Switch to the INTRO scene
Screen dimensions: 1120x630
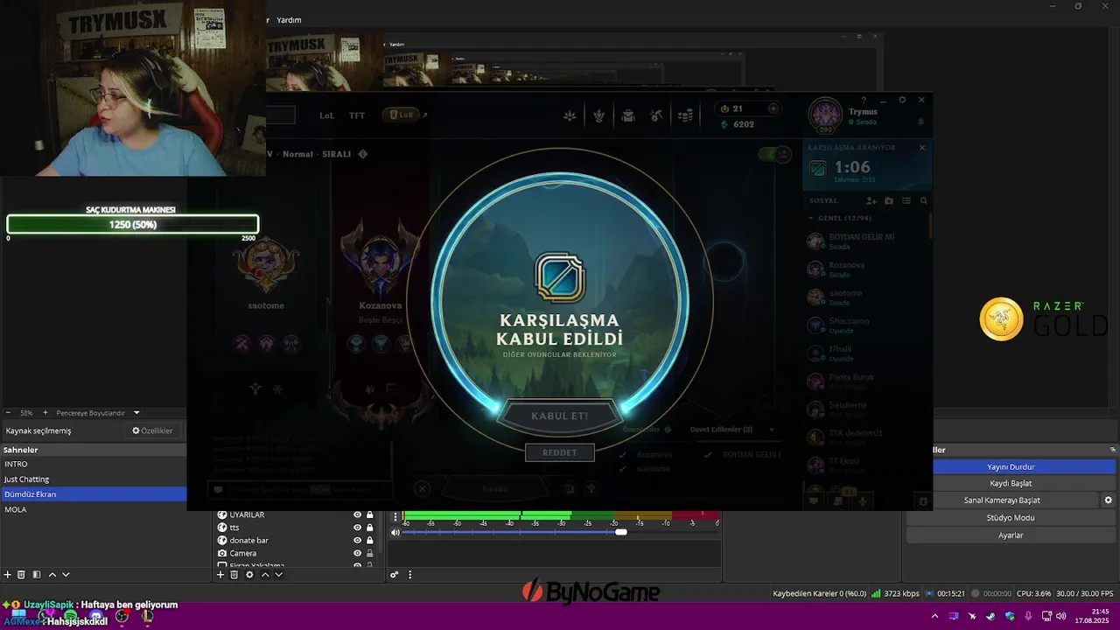click(x=94, y=465)
